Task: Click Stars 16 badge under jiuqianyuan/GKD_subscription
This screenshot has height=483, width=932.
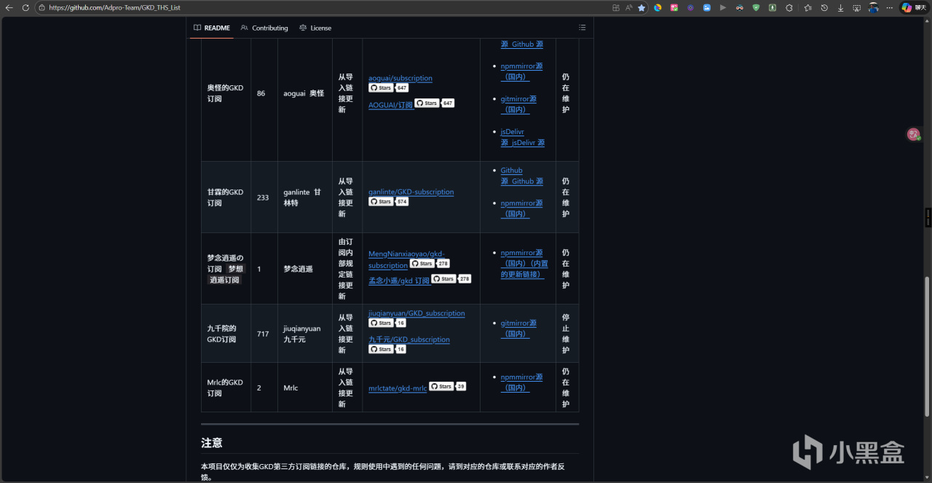Action: pos(387,323)
